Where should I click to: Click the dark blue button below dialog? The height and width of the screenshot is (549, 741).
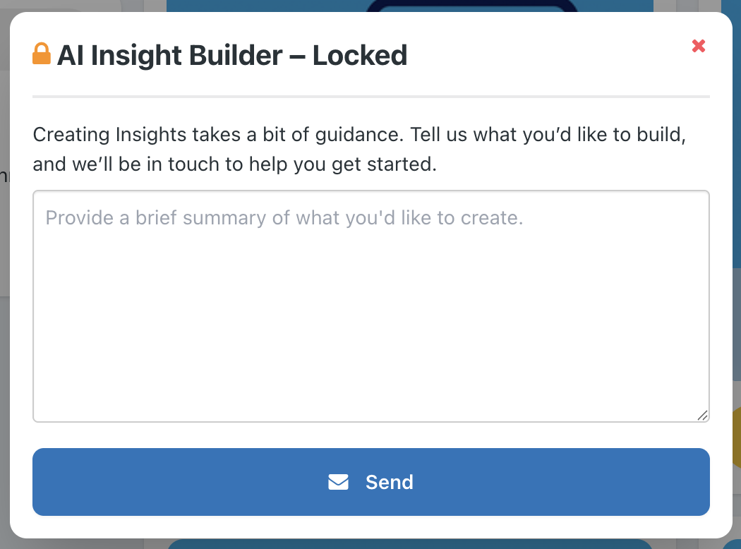410,544
